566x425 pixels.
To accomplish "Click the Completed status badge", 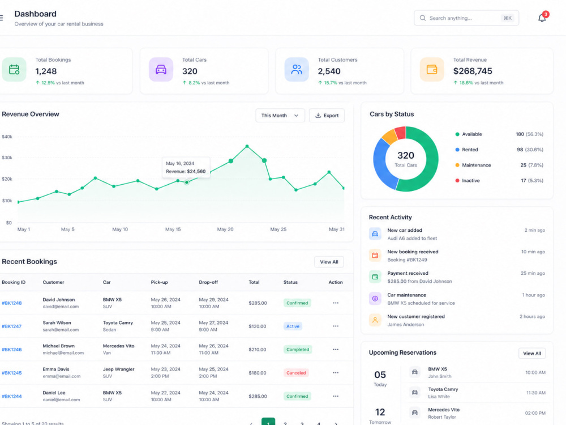I will pyautogui.click(x=298, y=350).
